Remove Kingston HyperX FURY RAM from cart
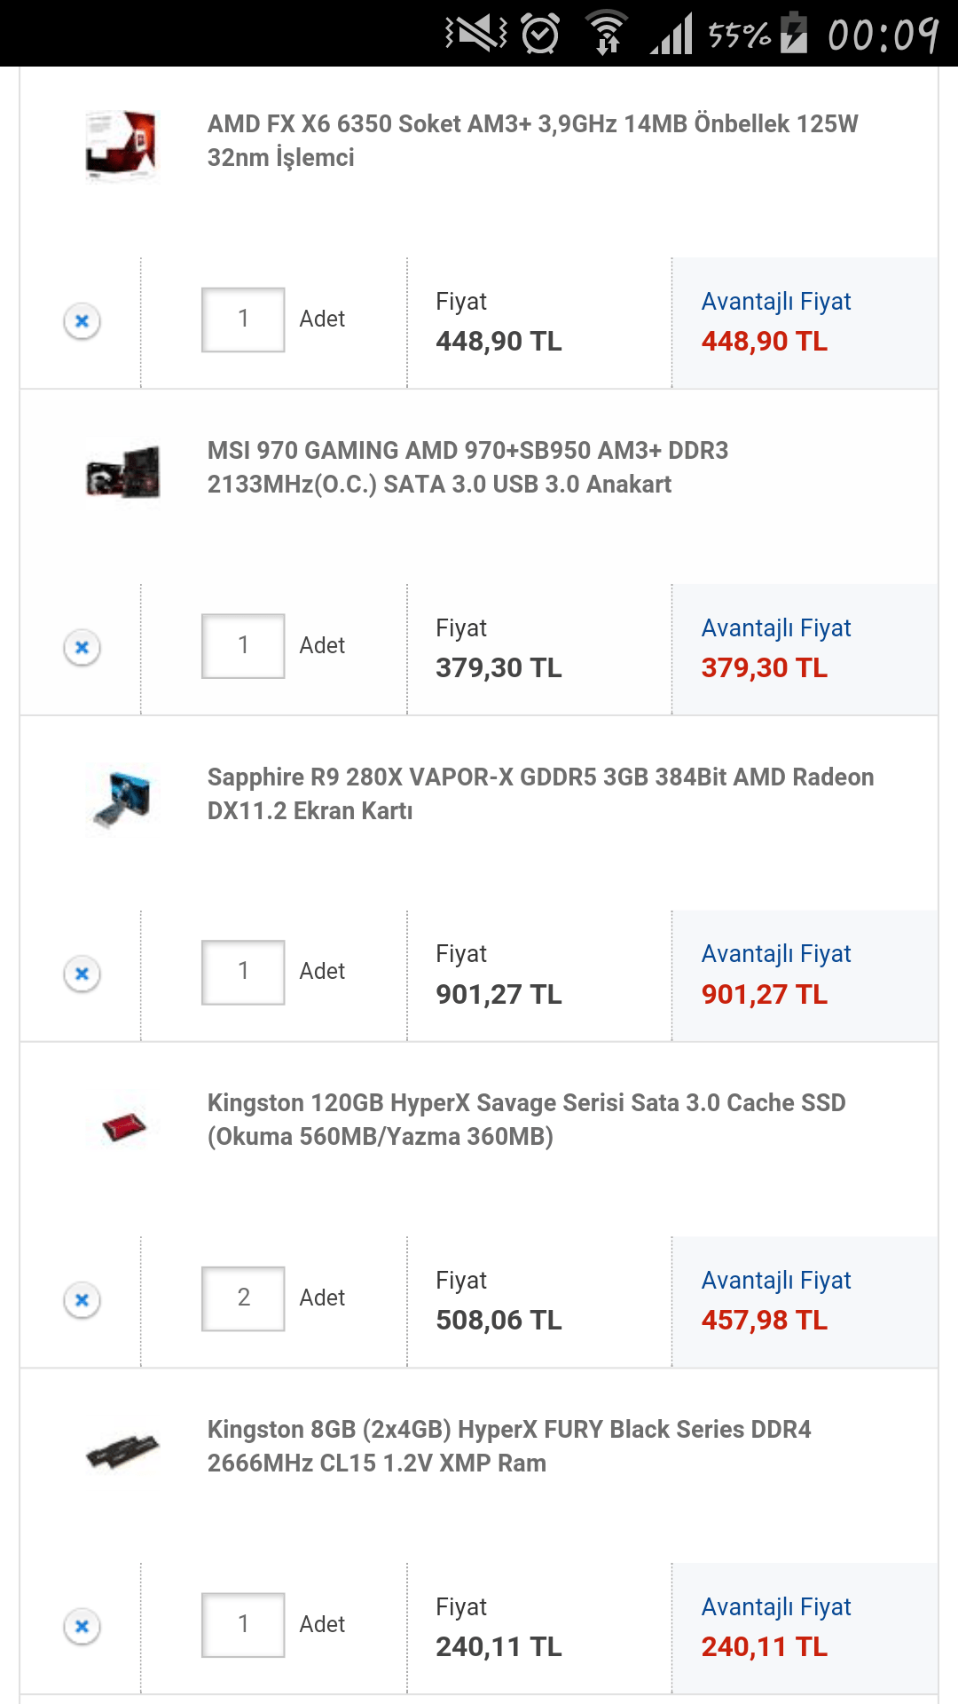The height and width of the screenshot is (1704, 958). (x=81, y=1626)
